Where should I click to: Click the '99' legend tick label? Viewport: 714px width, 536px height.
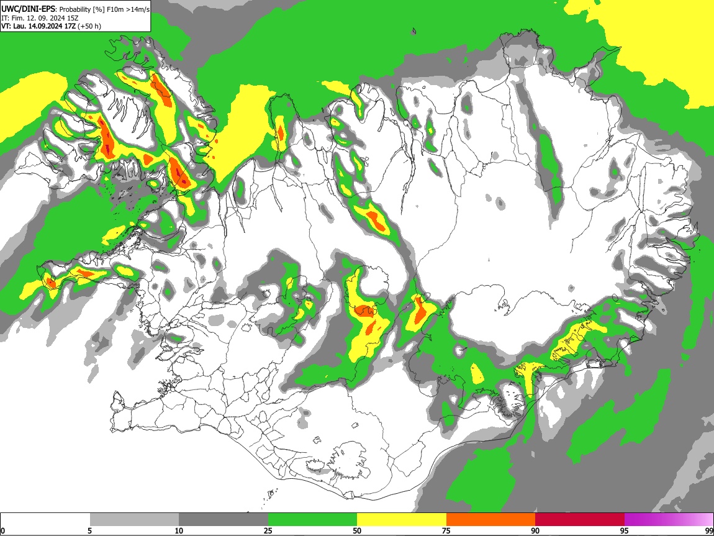click(x=709, y=530)
